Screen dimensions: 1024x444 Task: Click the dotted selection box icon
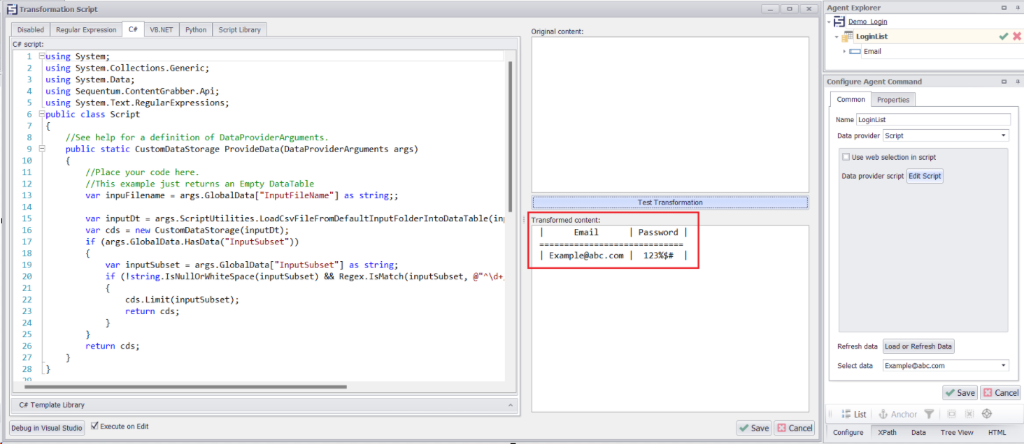click(952, 413)
